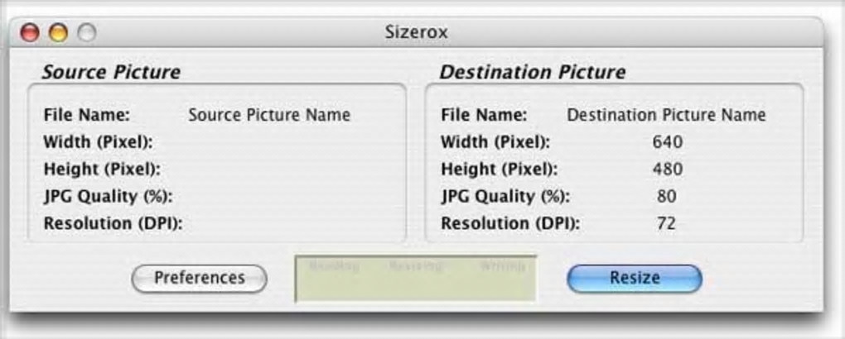
Task: Click the Resize button
Action: pyautogui.click(x=634, y=278)
